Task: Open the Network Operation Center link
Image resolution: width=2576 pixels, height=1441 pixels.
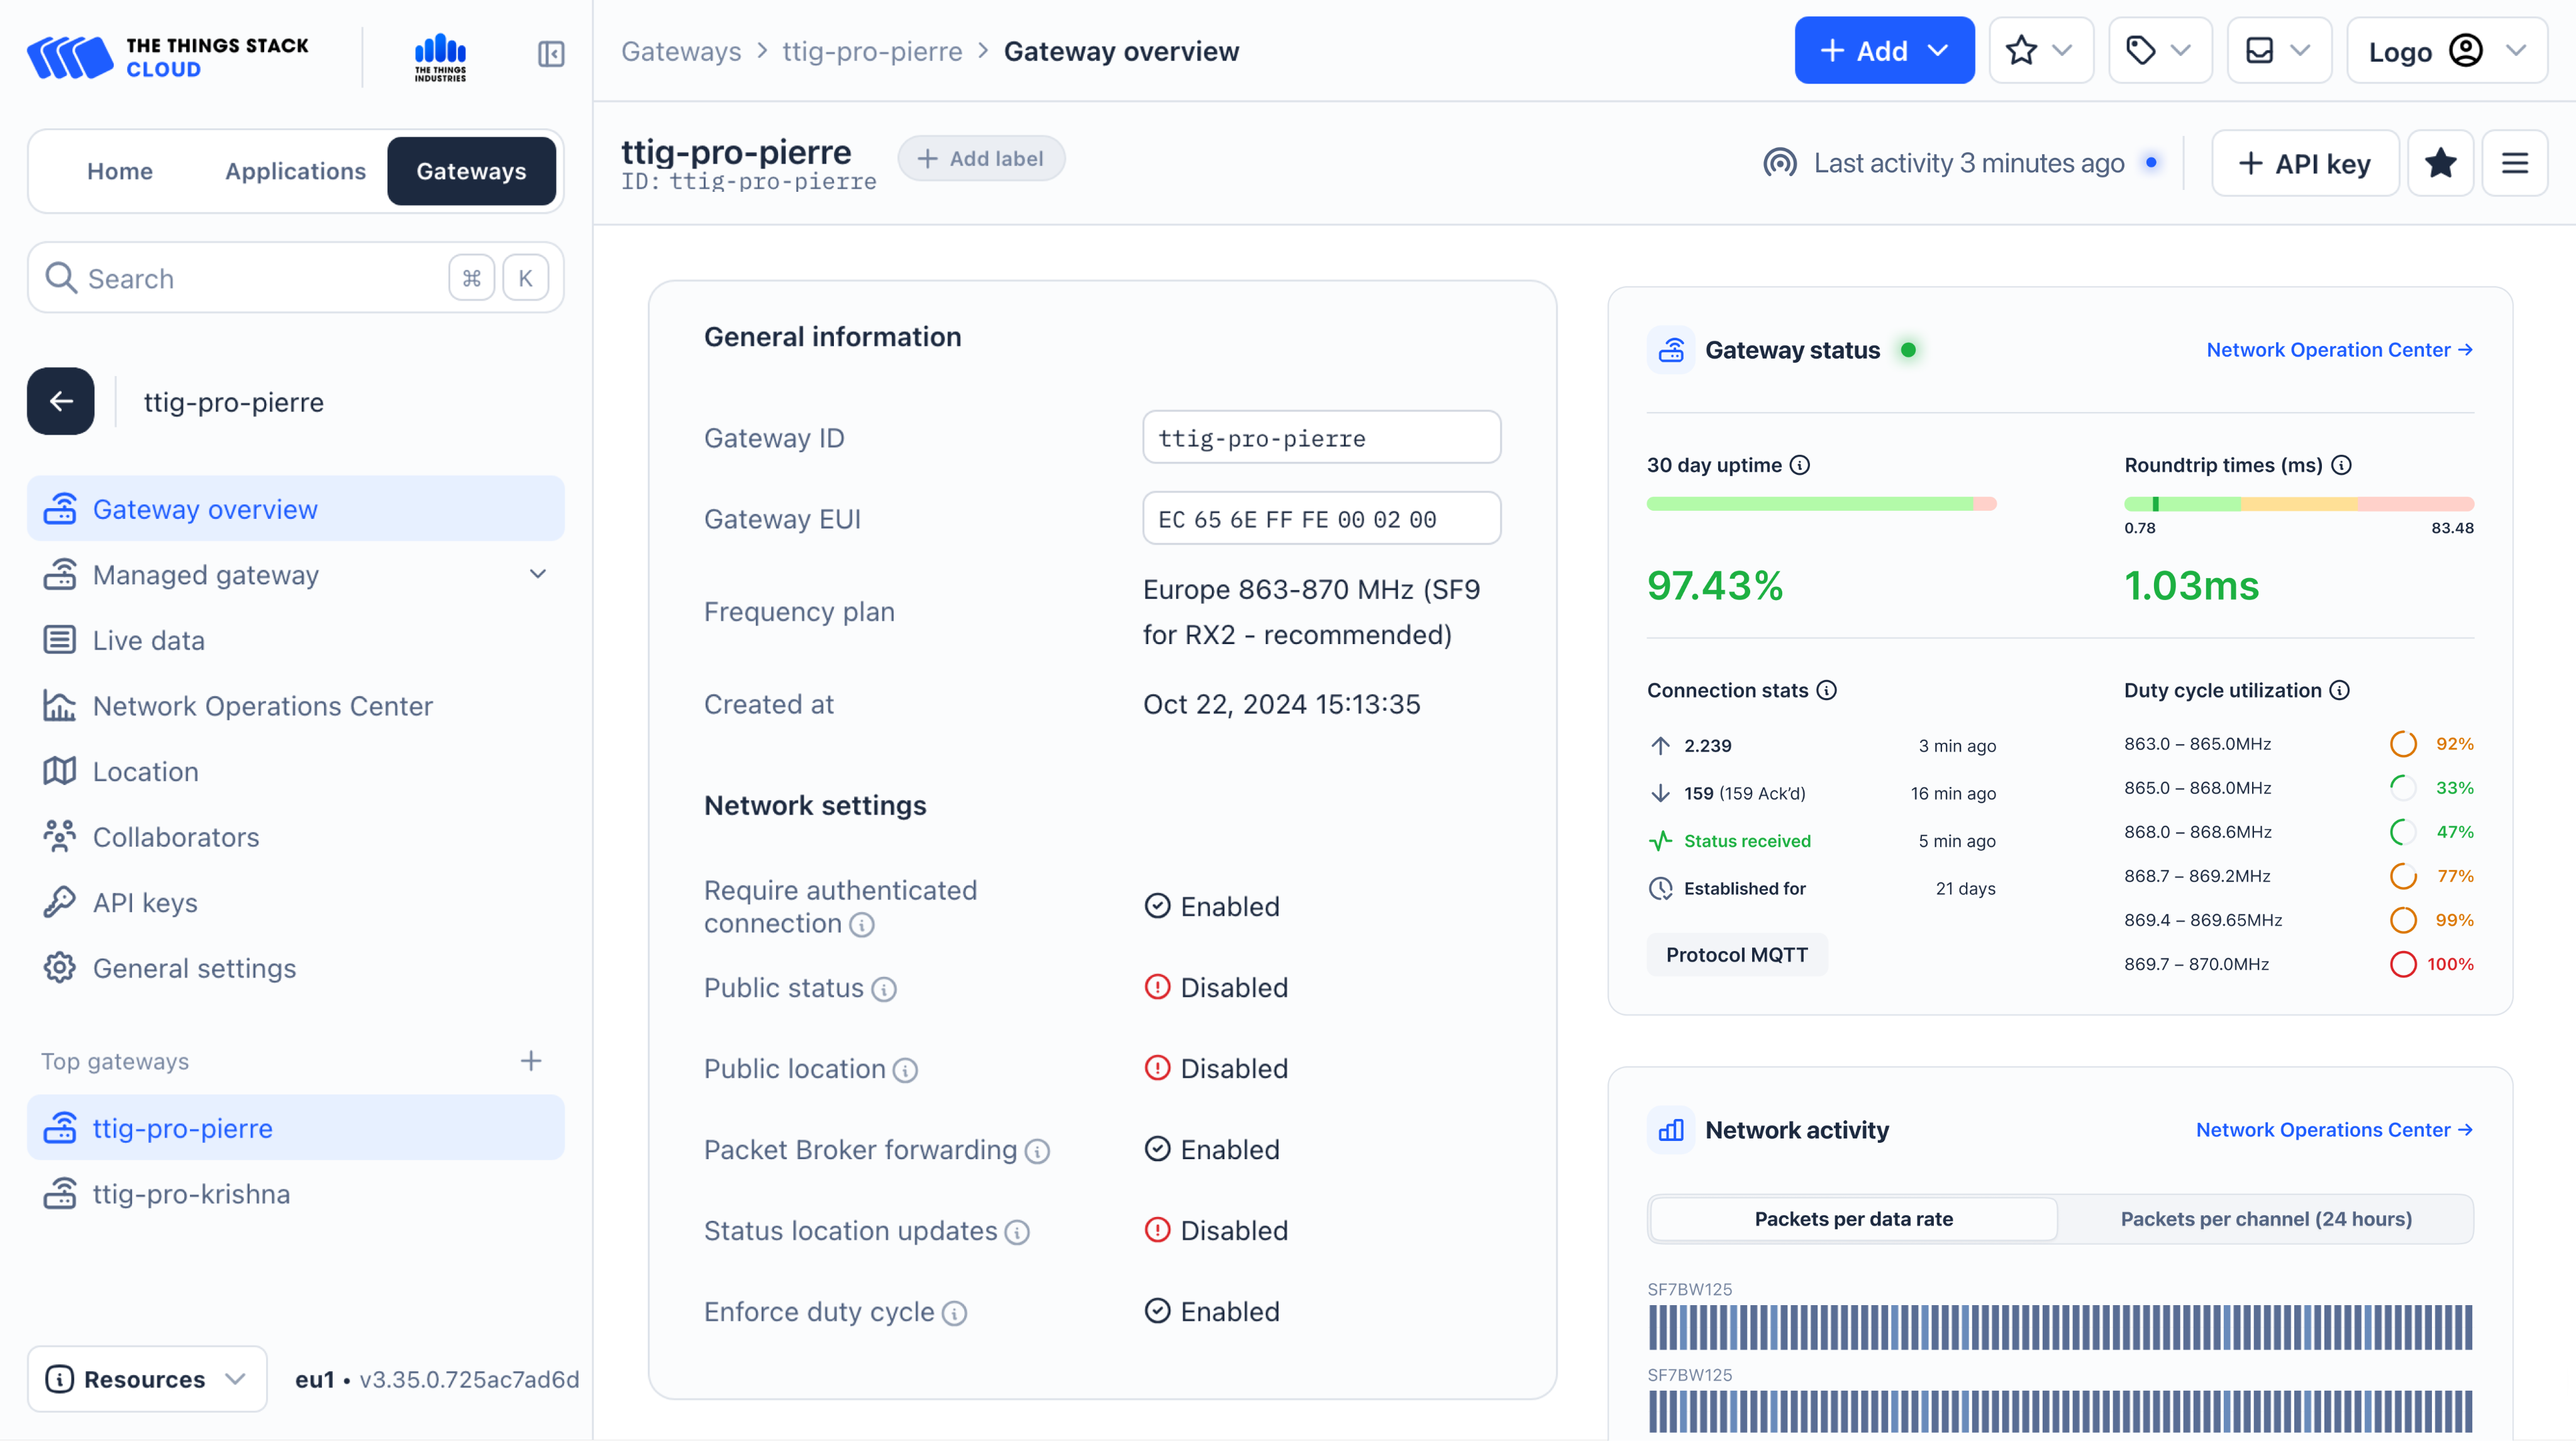Action: click(2339, 350)
